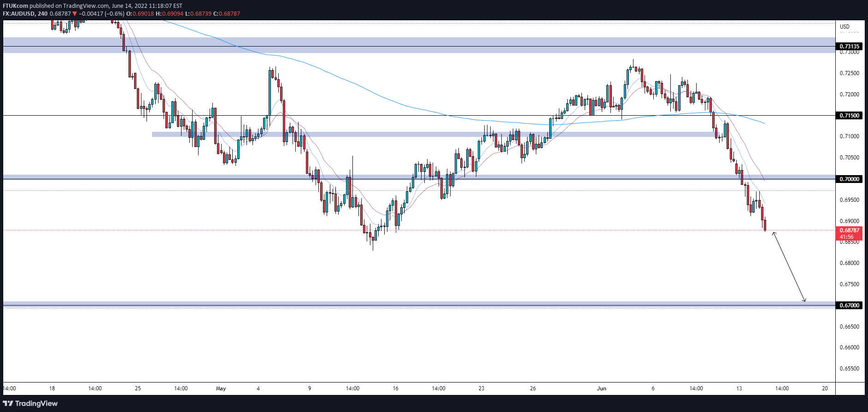Click the 240 timeframe value in header
The width and height of the screenshot is (868, 412).
pyautogui.click(x=43, y=13)
